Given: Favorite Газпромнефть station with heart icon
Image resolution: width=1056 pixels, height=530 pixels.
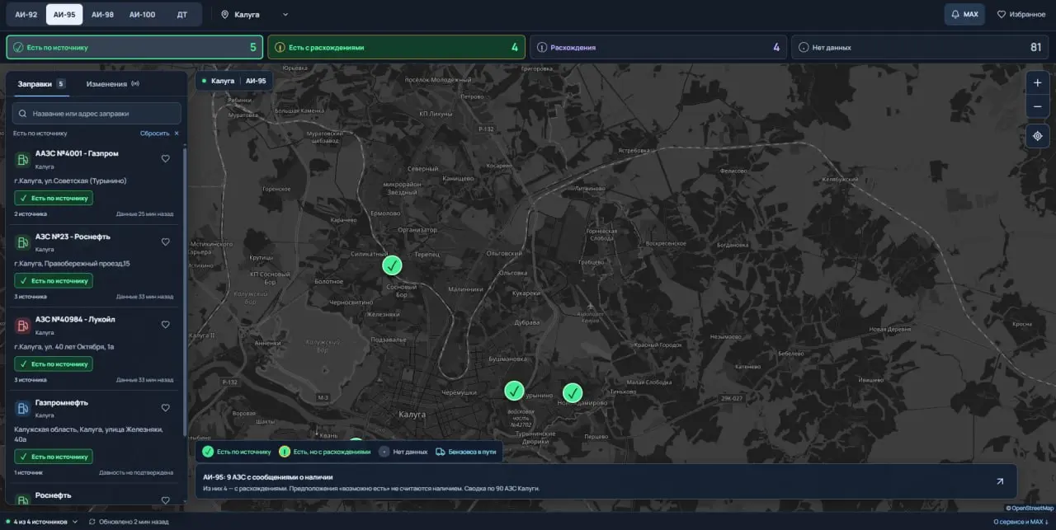Looking at the screenshot, I should point(165,408).
